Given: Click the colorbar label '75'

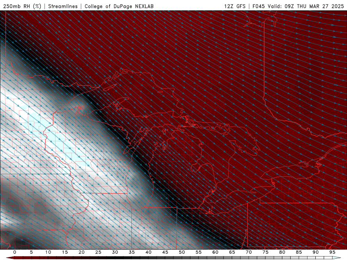Looking at the screenshot, I should click(x=265, y=252).
